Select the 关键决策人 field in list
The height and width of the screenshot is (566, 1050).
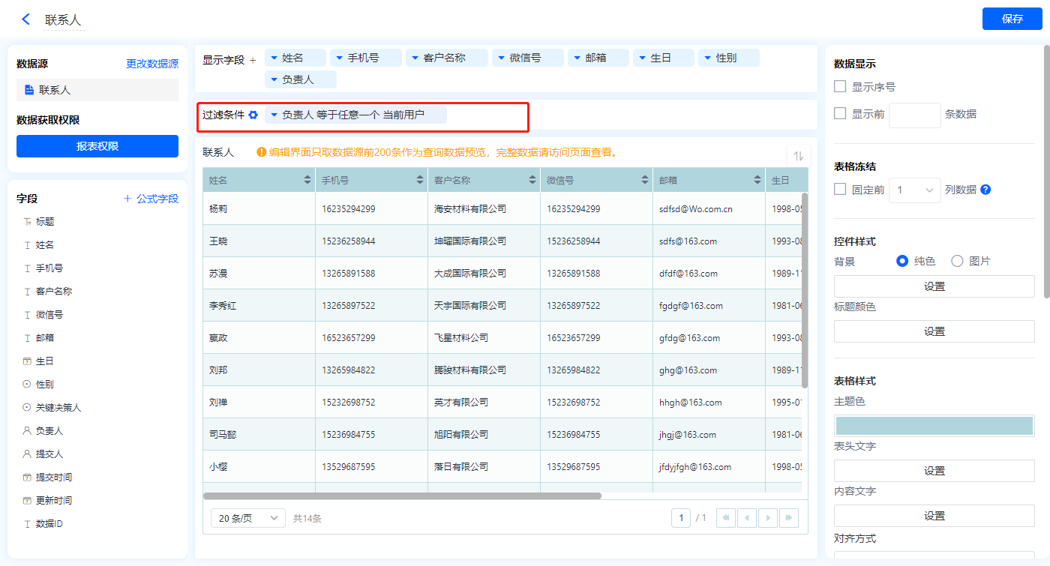[x=58, y=408]
